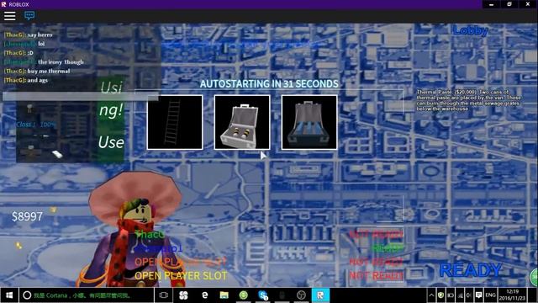Open the green circular app on taskbar
Screen dimensions: 538x303
click(x=243, y=295)
